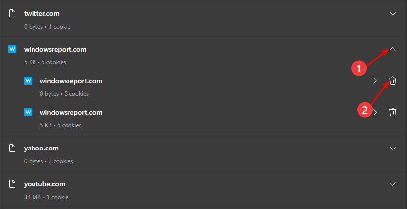
Task: Select the twitter.com site name
Action: coord(42,13)
